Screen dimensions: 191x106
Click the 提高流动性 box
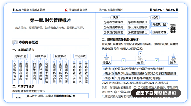pos(159,32)
